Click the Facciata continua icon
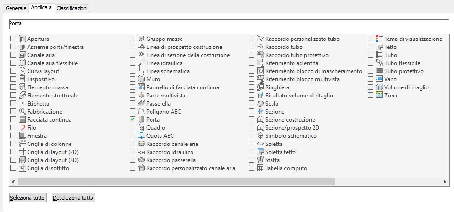This screenshot has width=454, height=212. pos(22,120)
